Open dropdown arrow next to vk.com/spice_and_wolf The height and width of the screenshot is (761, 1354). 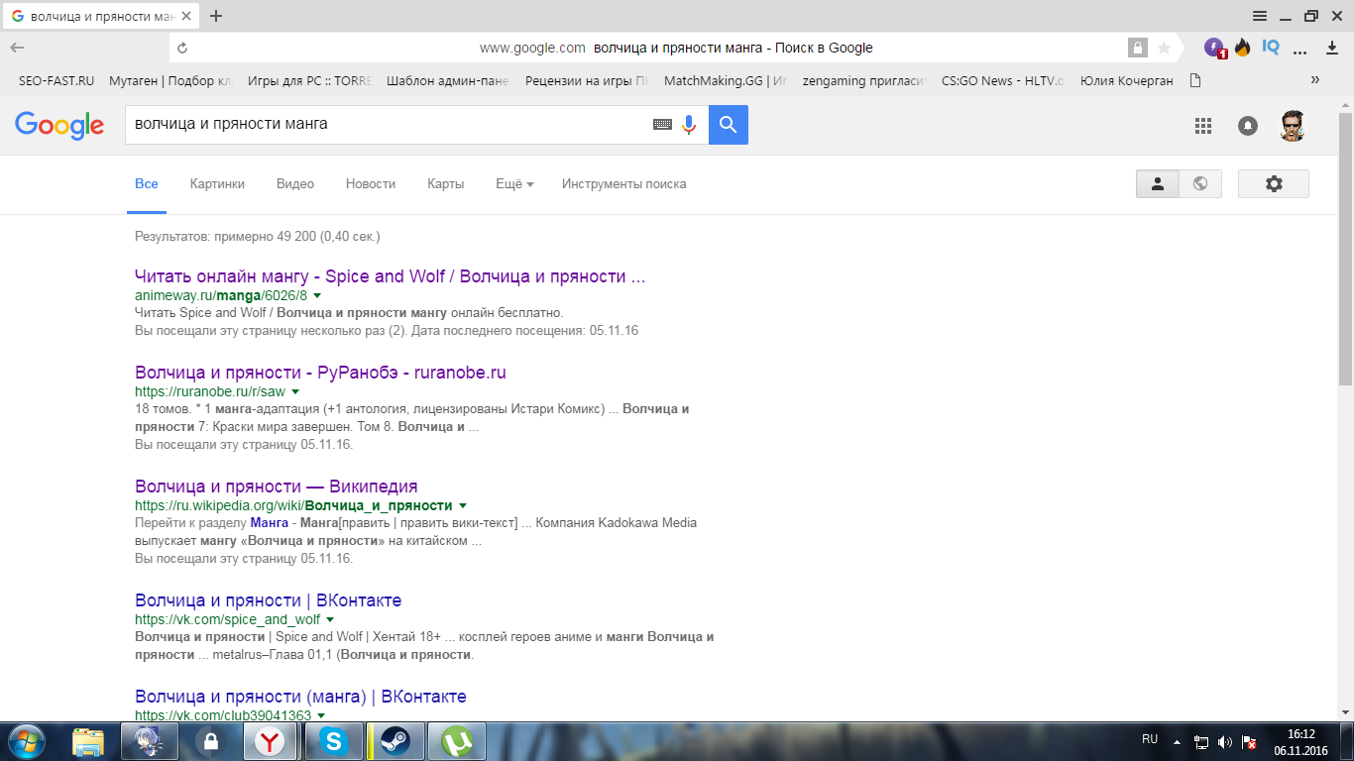(330, 619)
